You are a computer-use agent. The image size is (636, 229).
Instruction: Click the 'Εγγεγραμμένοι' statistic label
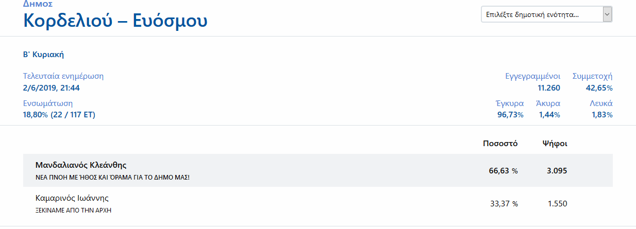coord(532,76)
